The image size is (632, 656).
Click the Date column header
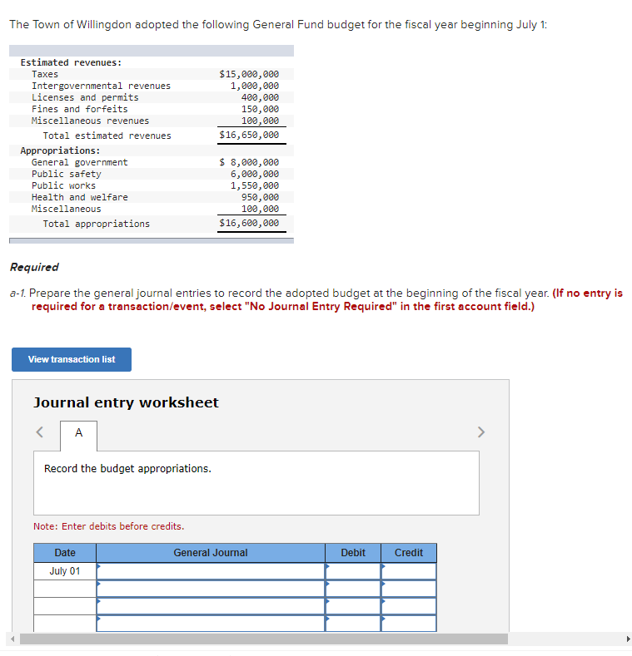pyautogui.click(x=65, y=553)
